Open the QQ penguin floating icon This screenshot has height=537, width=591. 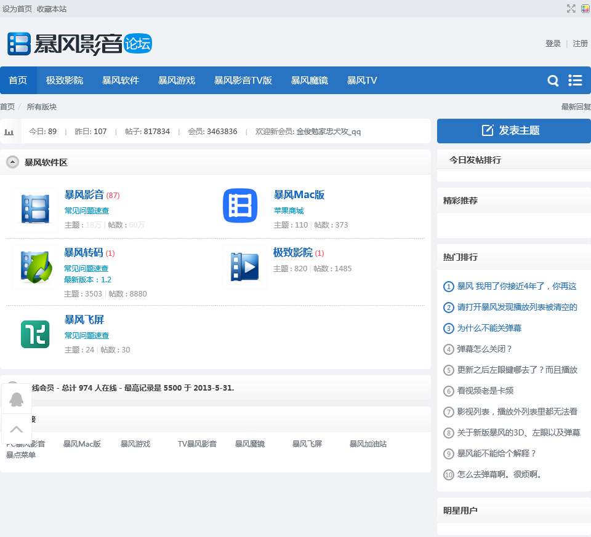(17, 399)
